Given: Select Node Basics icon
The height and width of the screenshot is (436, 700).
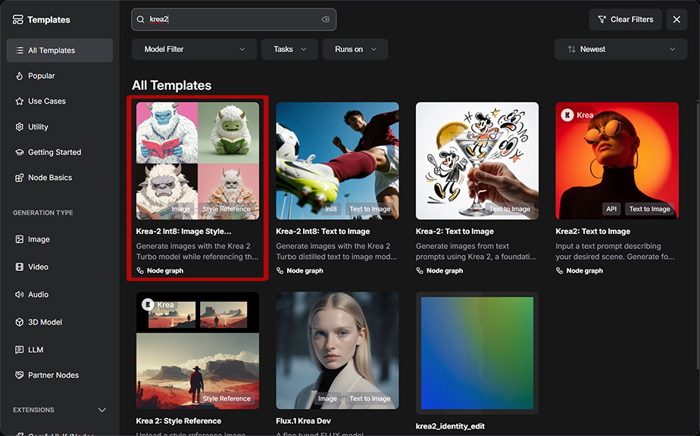Looking at the screenshot, I should pyautogui.click(x=19, y=178).
